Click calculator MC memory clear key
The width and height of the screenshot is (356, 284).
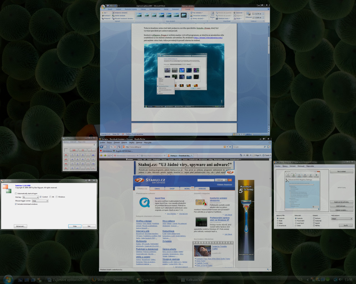click(66, 155)
